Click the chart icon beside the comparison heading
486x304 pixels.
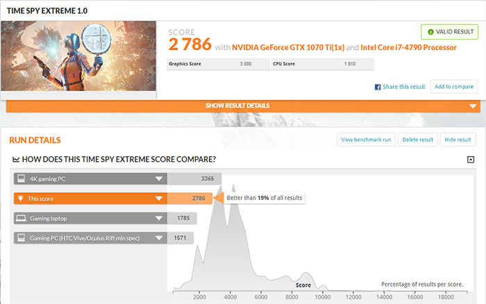17,160
